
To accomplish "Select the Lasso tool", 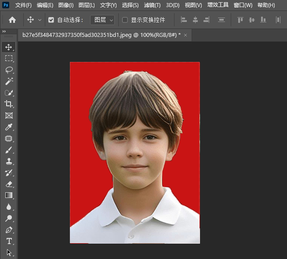I will pos(9,70).
